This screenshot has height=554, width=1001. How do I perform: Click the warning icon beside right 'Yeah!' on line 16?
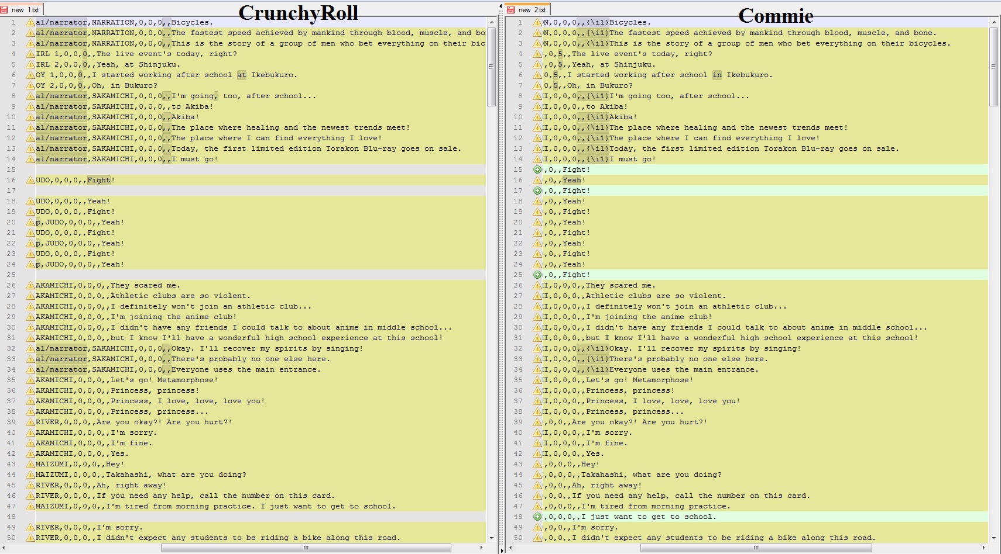[537, 180]
